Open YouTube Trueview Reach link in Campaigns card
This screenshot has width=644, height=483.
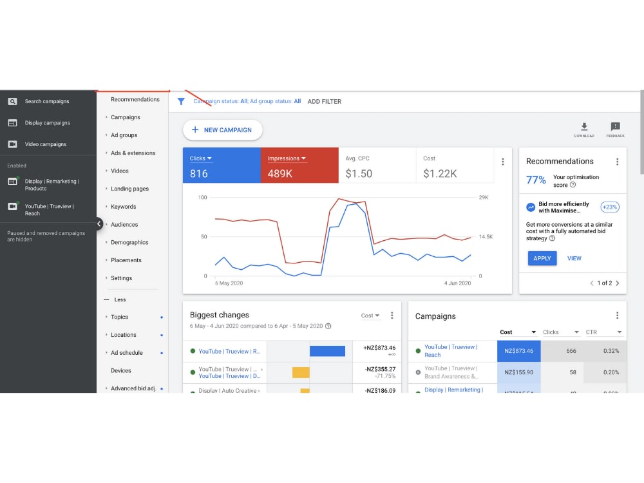click(x=451, y=351)
